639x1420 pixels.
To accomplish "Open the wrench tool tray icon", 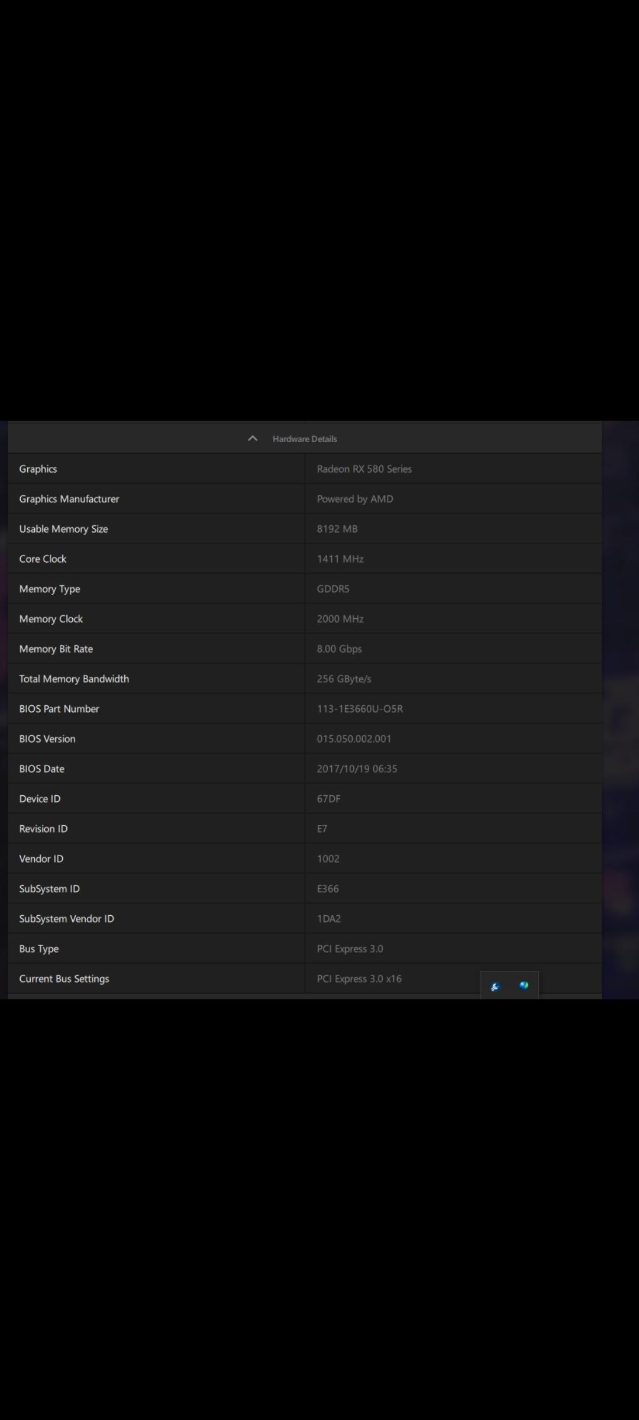I will (x=495, y=986).
